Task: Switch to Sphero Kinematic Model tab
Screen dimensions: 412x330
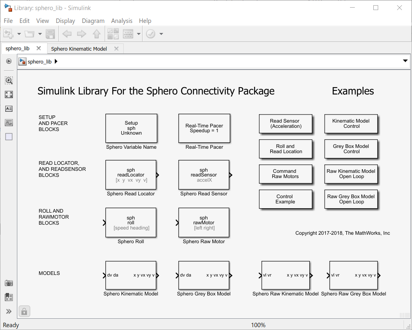Action: click(x=79, y=49)
